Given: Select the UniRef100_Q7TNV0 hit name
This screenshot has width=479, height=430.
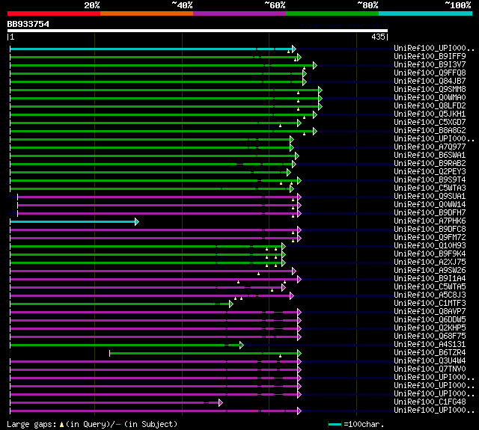Looking at the screenshot, I should [430, 369].
